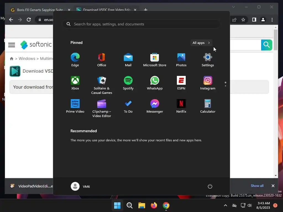This screenshot has width=283, height=212.
Task: Show all downloads in Chrome
Action: [257, 186]
